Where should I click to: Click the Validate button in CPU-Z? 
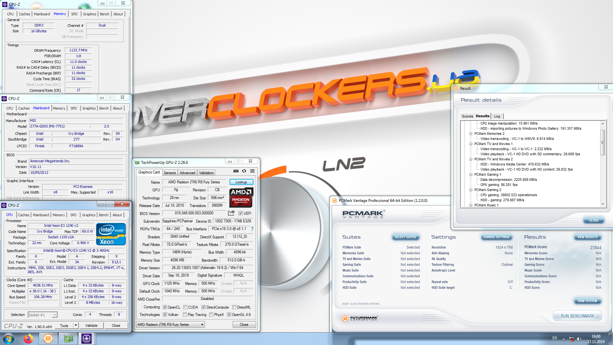pos(91,326)
